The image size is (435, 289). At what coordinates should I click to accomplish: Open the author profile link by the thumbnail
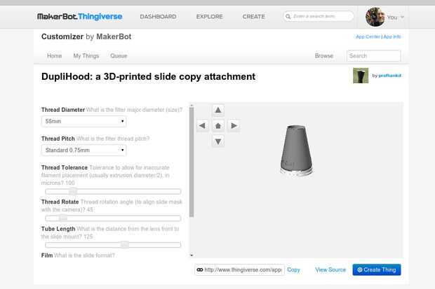coord(389,76)
